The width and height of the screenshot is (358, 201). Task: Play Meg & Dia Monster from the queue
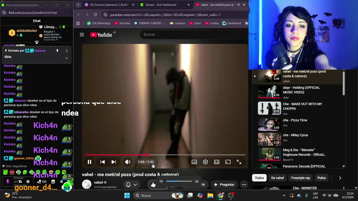tap(297, 154)
